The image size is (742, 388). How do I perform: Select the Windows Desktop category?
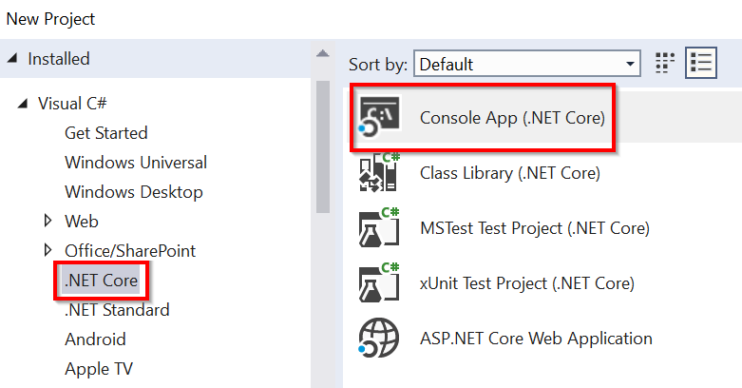click(x=133, y=192)
